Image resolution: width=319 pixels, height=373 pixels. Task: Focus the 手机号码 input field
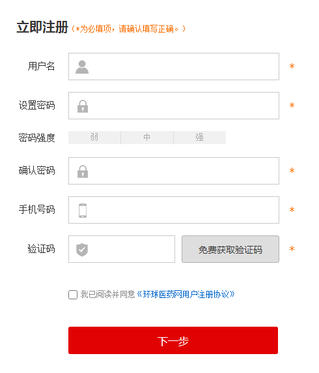pyautogui.click(x=174, y=210)
